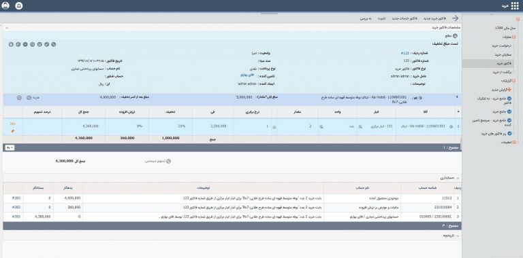The height and width of the screenshot is (258, 523).
Task: Open warehouse picker icon beside انبار مرکزی
Action: pyautogui.click(x=360, y=127)
